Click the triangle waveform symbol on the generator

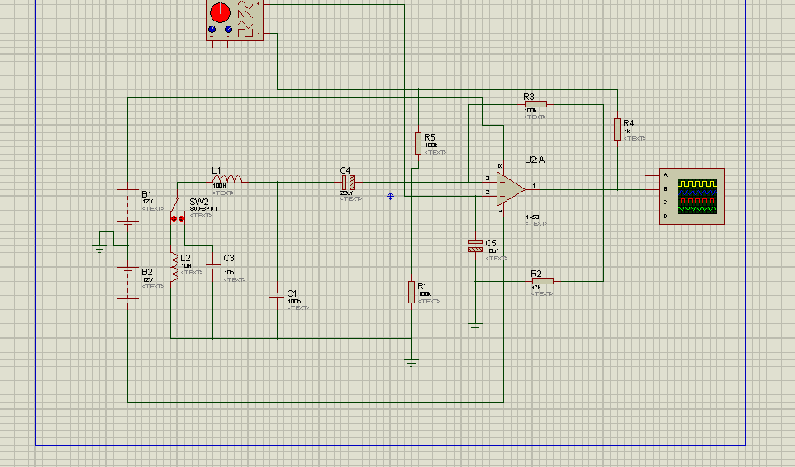tap(245, 24)
